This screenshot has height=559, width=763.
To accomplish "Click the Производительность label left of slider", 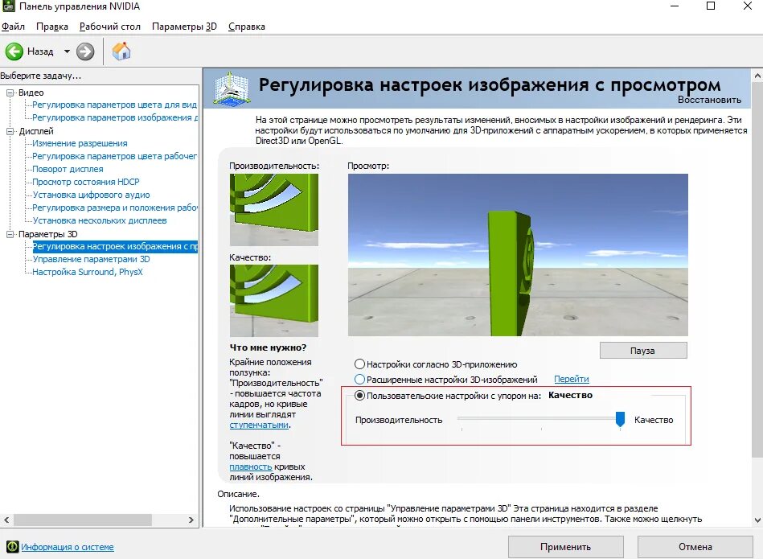I will (x=399, y=420).
